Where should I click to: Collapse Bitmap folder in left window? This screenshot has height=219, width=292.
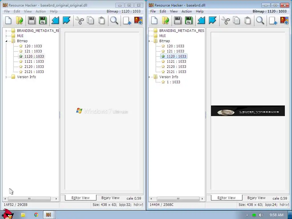tap(6, 41)
